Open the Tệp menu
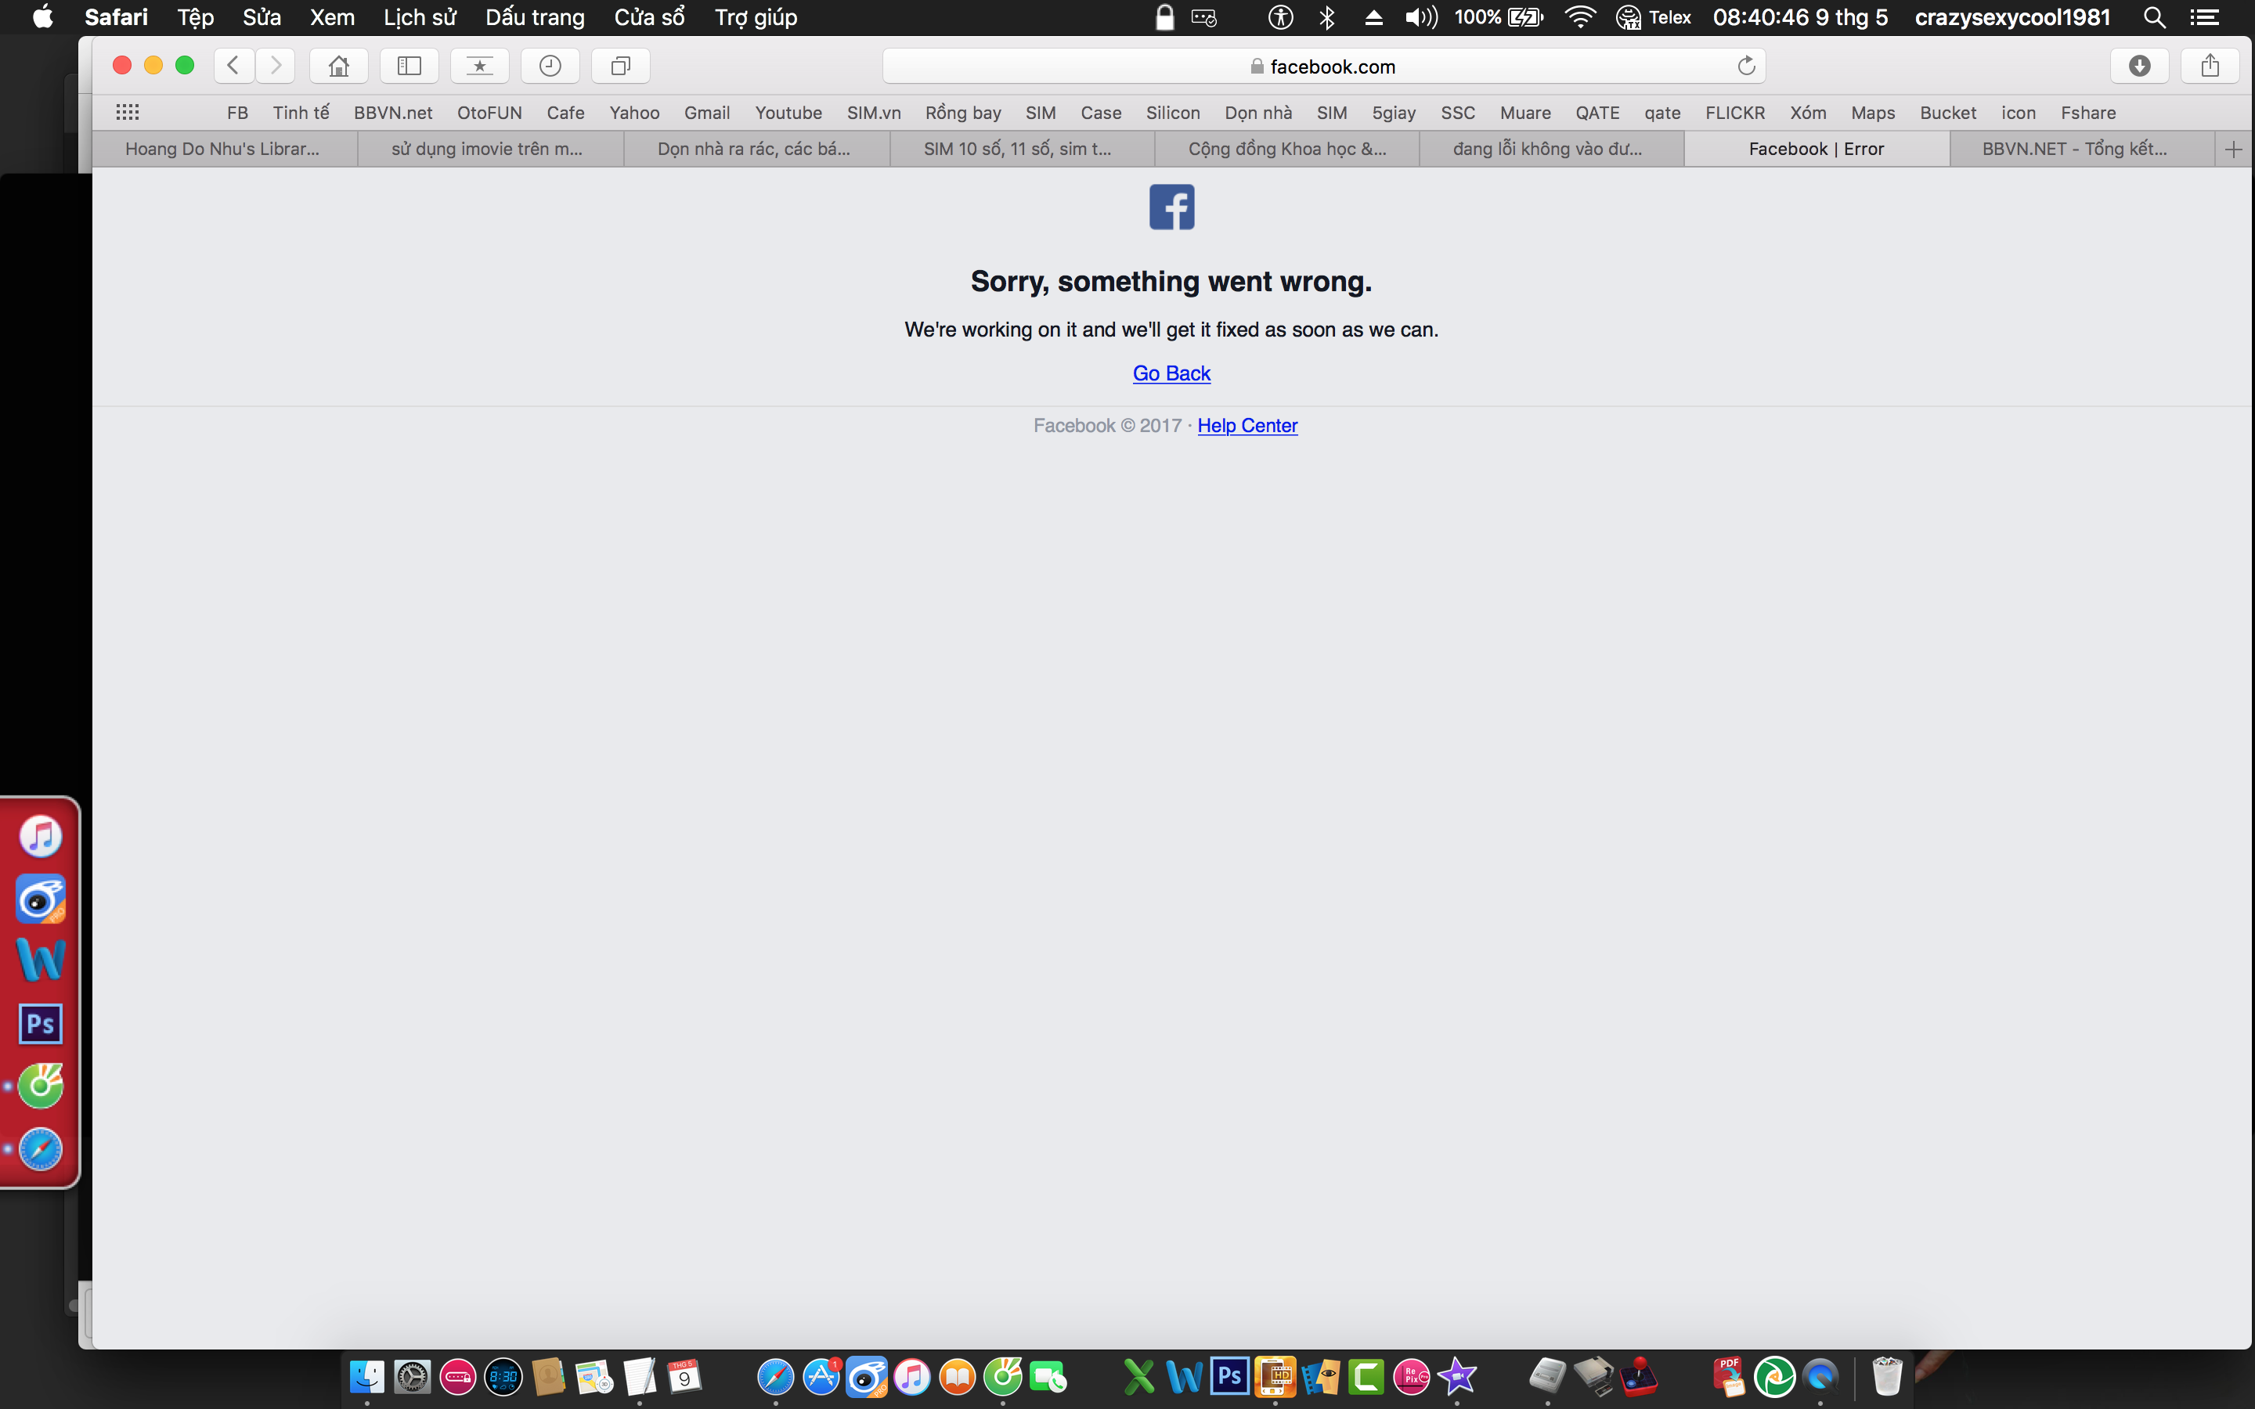 196,16
